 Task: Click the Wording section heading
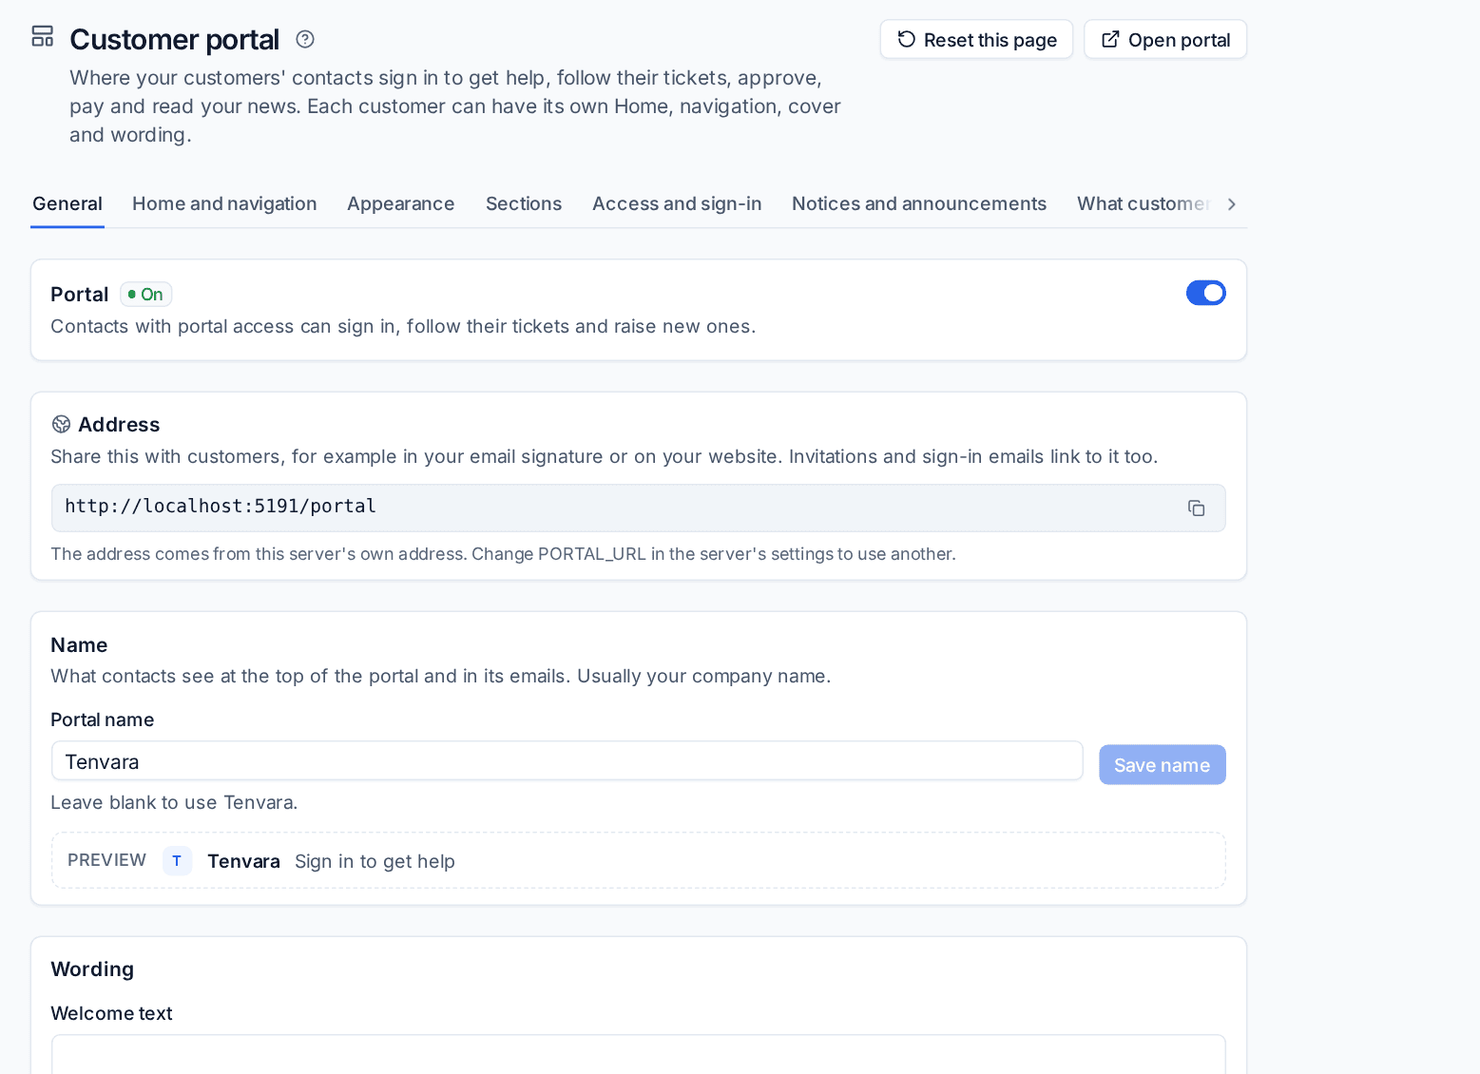(x=92, y=969)
